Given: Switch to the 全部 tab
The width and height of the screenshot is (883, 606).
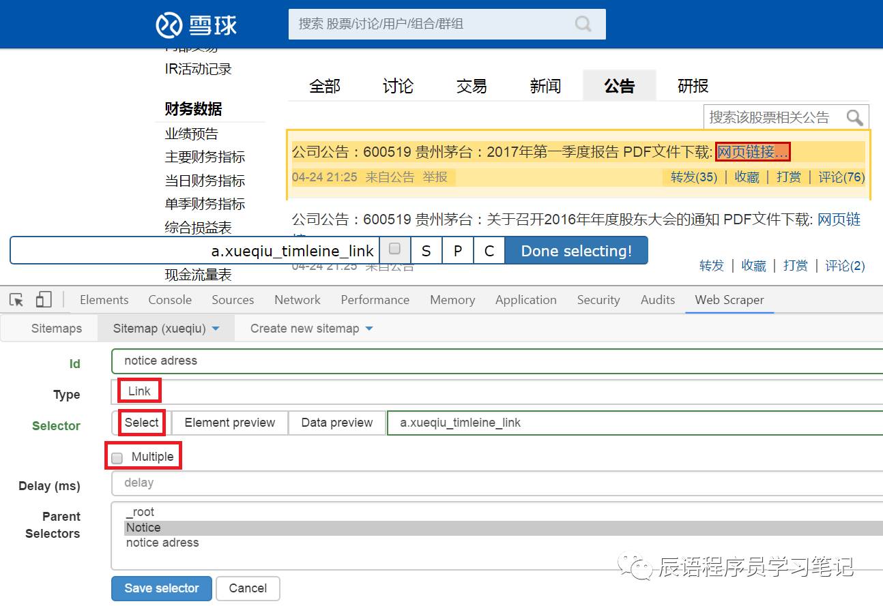Looking at the screenshot, I should coord(325,86).
